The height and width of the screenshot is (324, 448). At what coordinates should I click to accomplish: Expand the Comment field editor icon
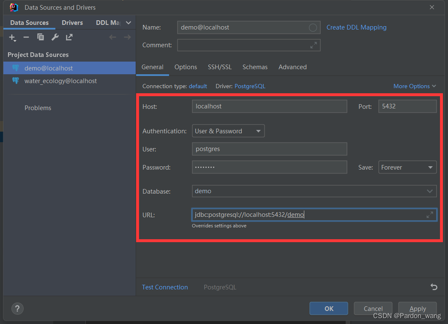tap(314, 45)
